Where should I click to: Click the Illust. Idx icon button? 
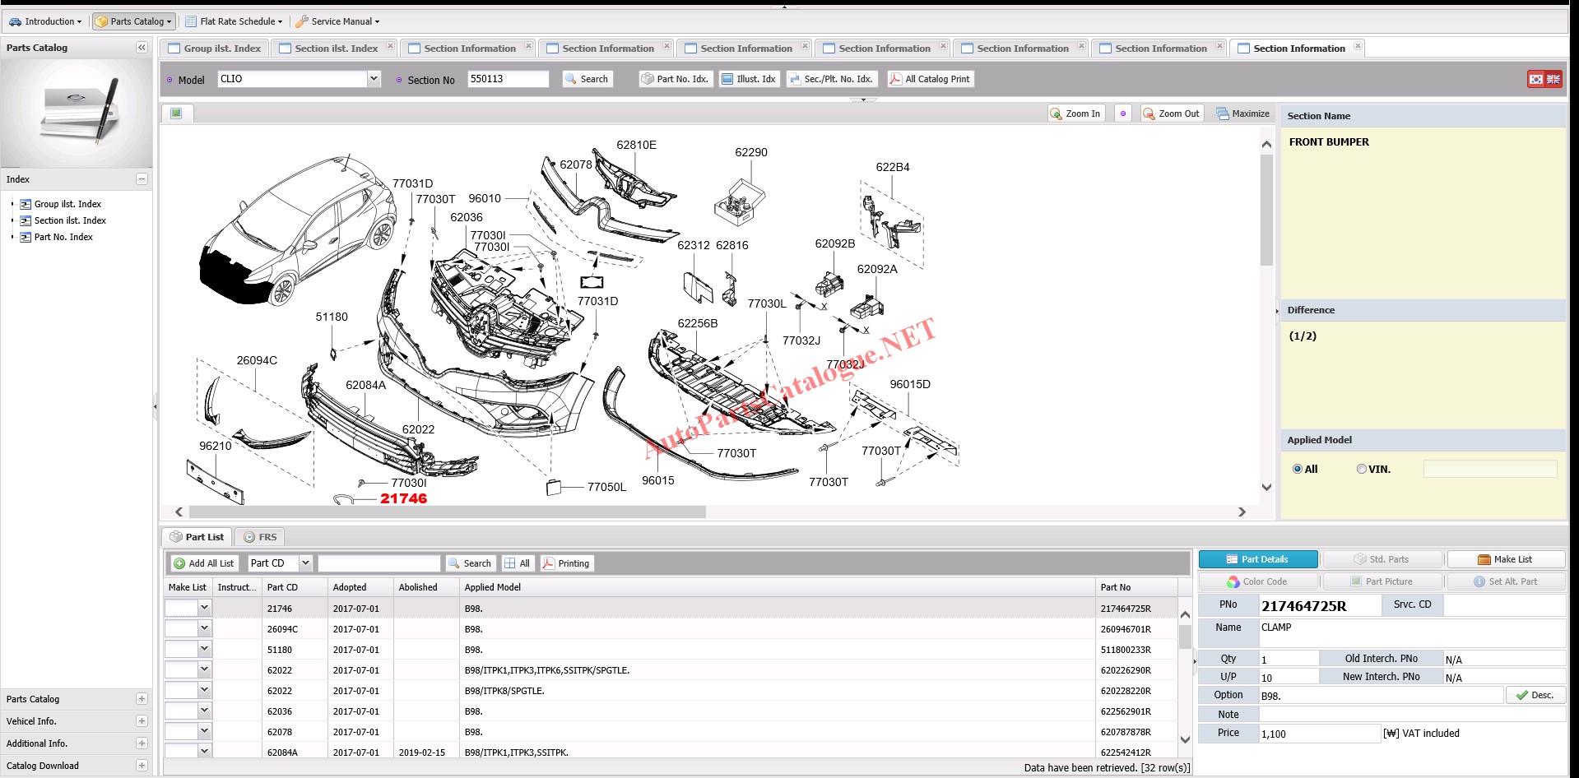(748, 79)
